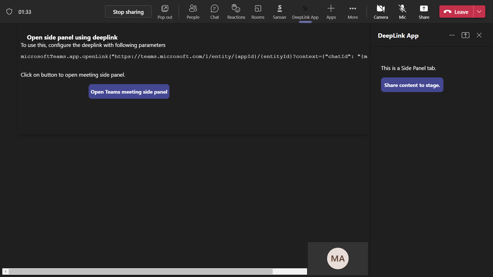The height and width of the screenshot is (277, 493).
Task: Open More actions menu in toolbar
Action: pyautogui.click(x=353, y=12)
